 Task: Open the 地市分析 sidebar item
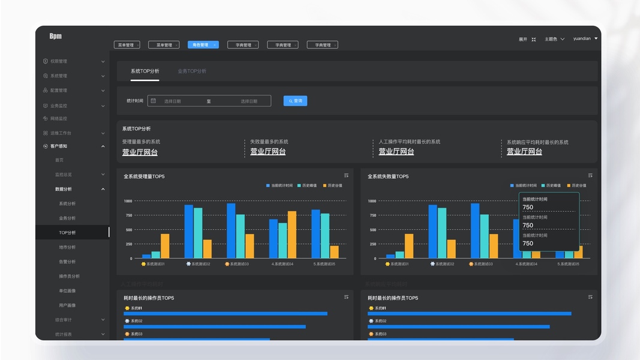click(67, 247)
